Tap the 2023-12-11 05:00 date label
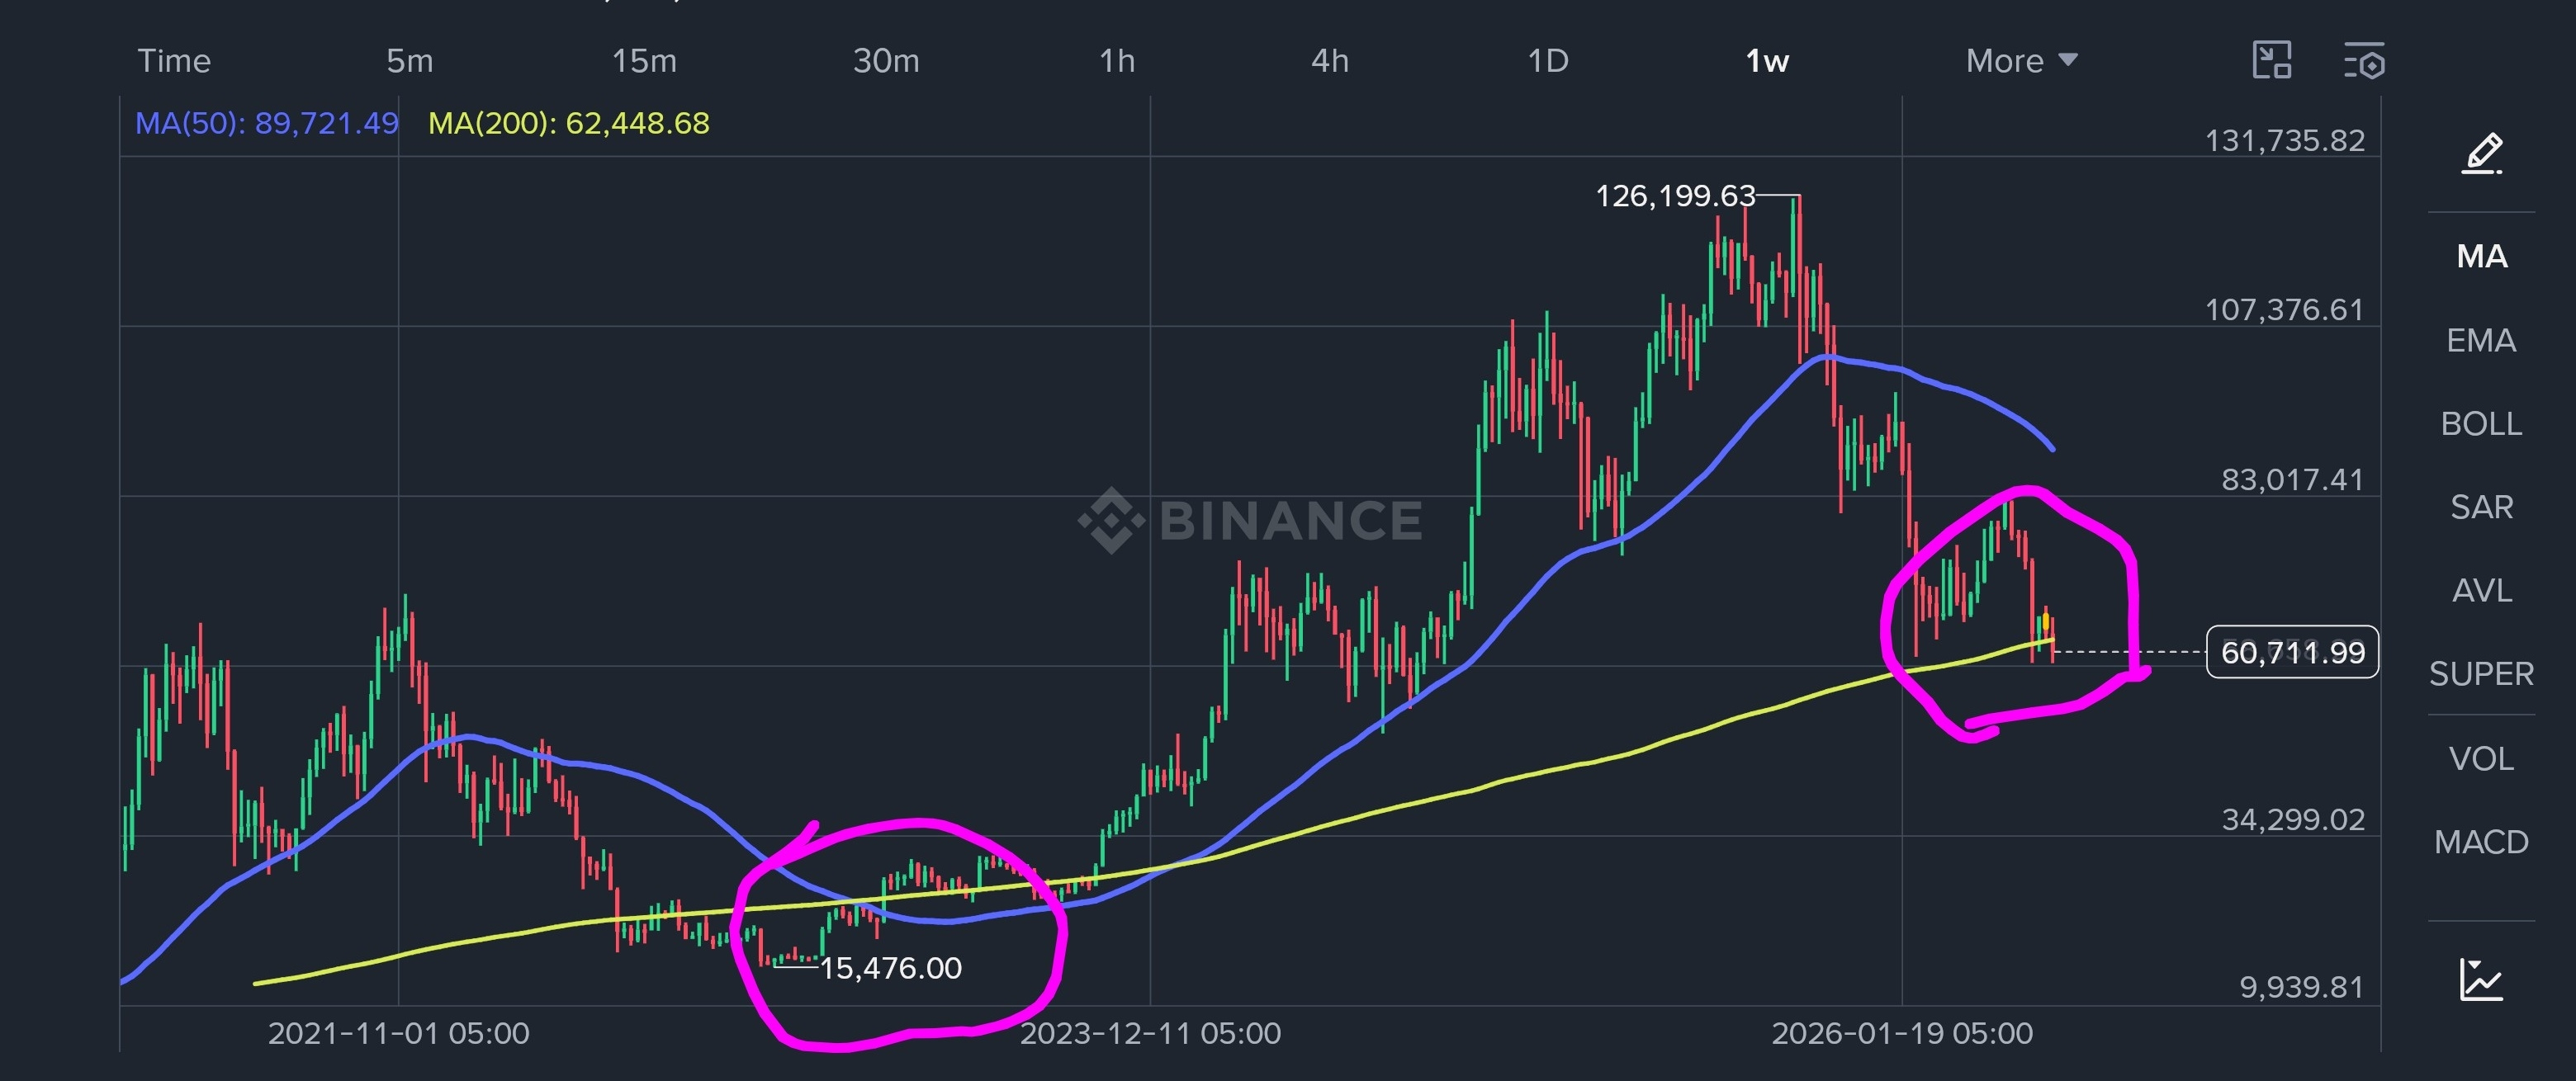Image resolution: width=2576 pixels, height=1081 pixels. [x=1150, y=1033]
